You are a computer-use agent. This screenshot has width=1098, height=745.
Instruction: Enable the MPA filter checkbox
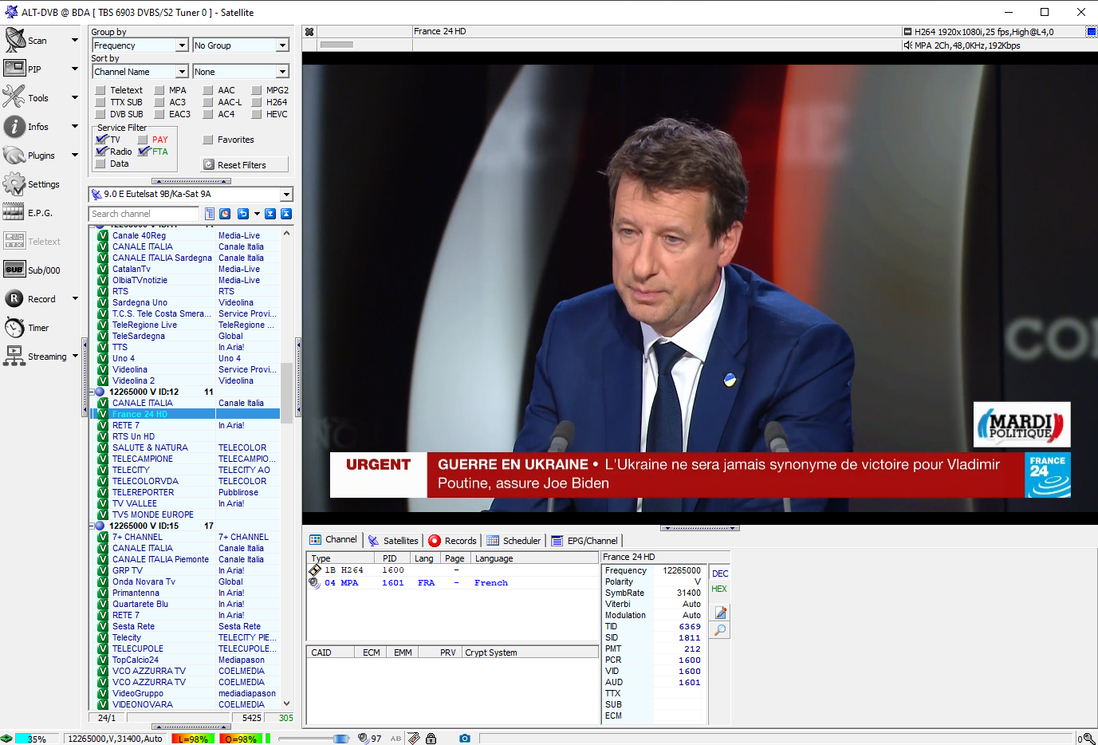159,90
